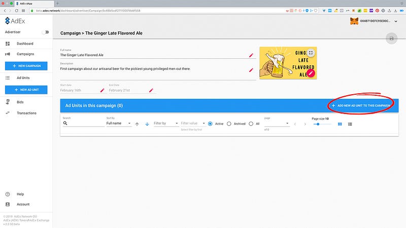Image resolution: width=406 pixels, height=228 pixels.
Task: Open Campaigns in the sidebar
Action: pyautogui.click(x=25, y=54)
